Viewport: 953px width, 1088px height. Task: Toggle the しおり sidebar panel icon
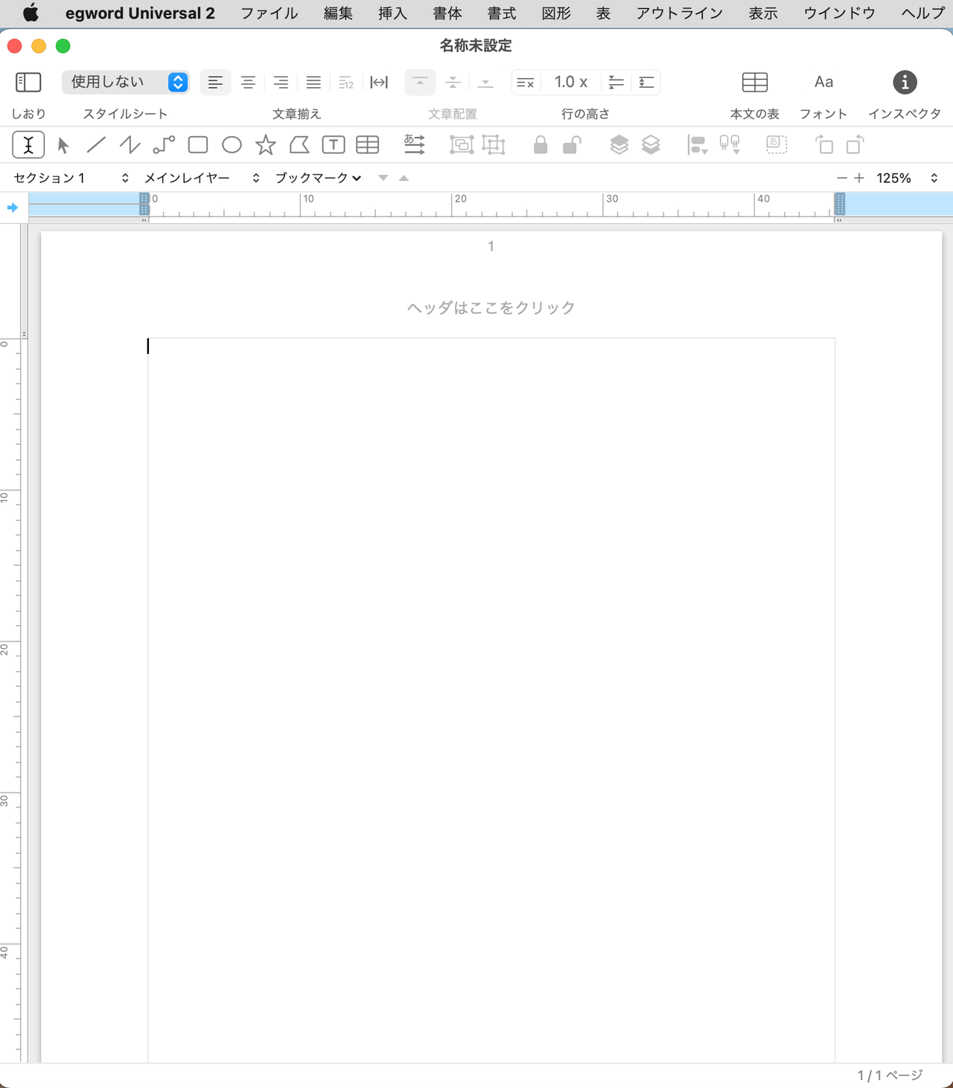tap(28, 82)
